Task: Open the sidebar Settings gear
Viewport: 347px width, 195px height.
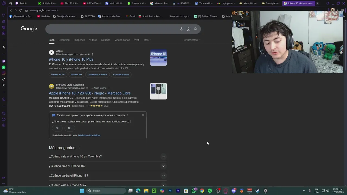Action: [4, 125]
